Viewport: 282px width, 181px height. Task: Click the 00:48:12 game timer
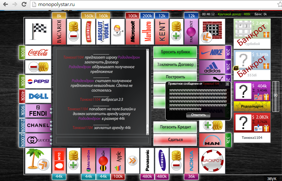208,14
